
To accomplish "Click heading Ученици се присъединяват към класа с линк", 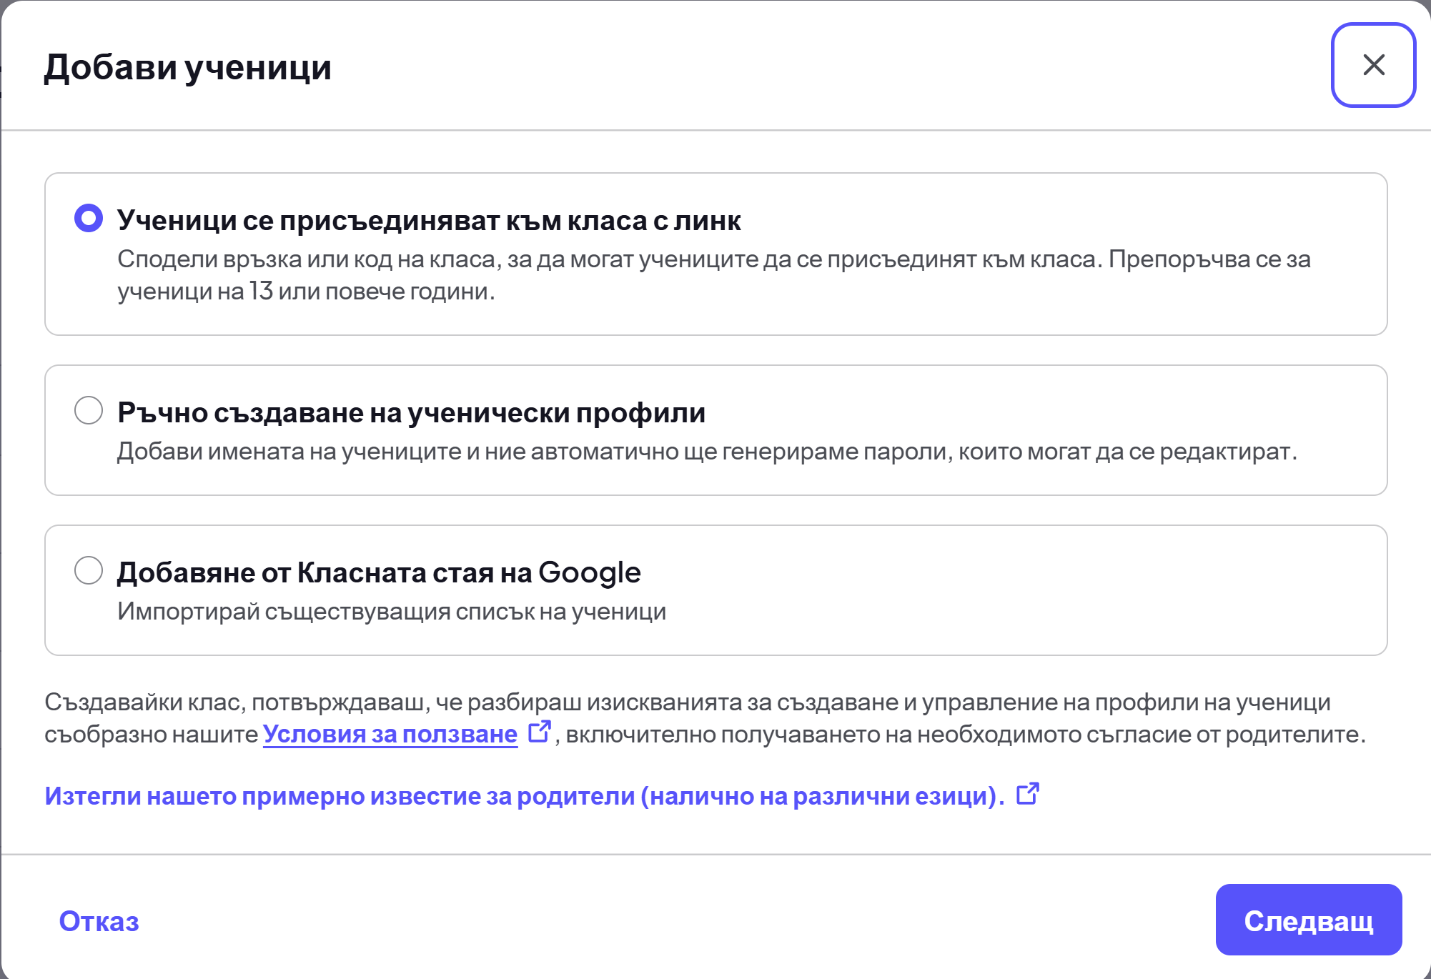I will coord(429,220).
